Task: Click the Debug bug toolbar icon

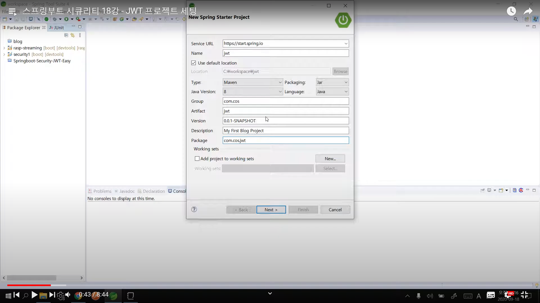Action: 55,19
